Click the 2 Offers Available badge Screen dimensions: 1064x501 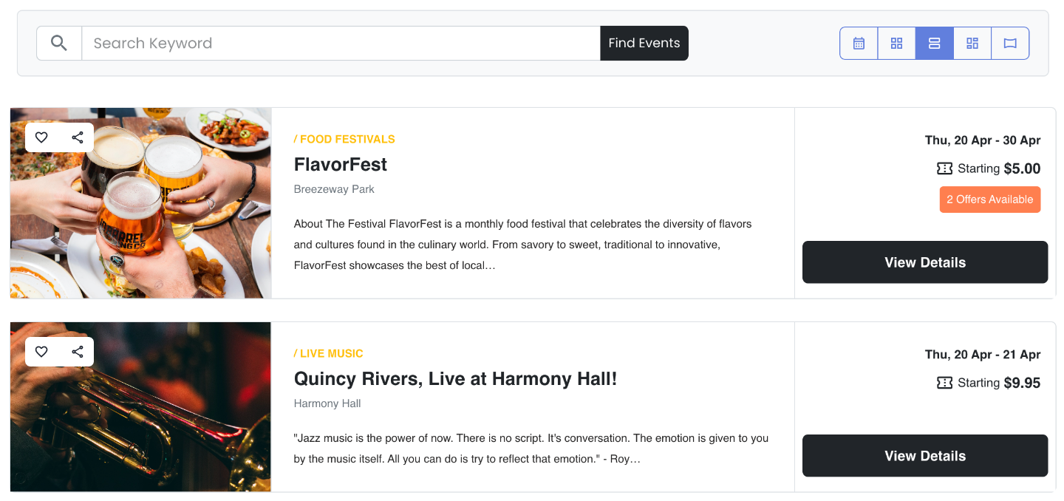pyautogui.click(x=990, y=200)
